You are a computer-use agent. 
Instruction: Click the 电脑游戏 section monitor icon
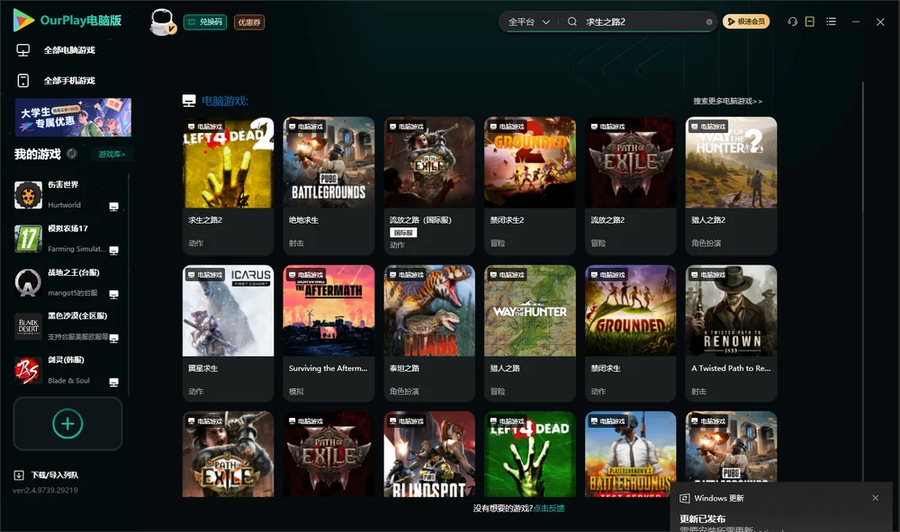tap(189, 101)
